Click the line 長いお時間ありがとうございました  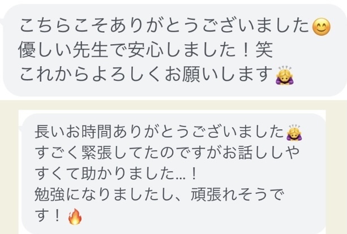pyautogui.click(x=159, y=132)
